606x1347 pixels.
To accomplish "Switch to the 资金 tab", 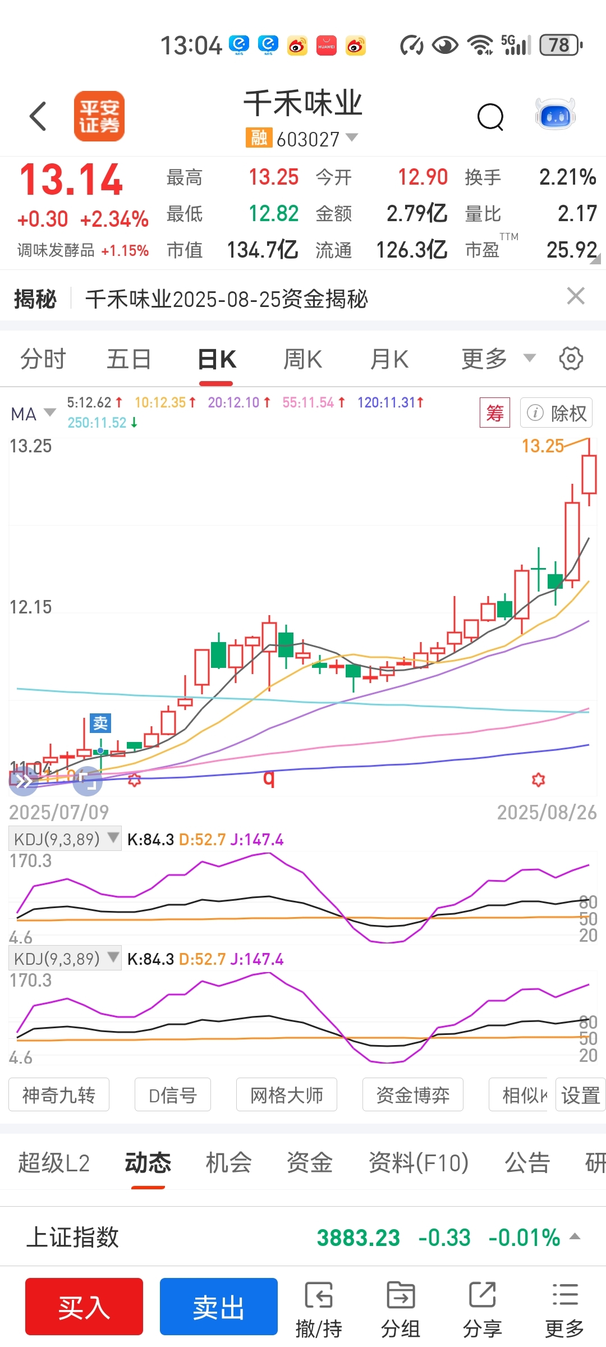I will tap(310, 1163).
